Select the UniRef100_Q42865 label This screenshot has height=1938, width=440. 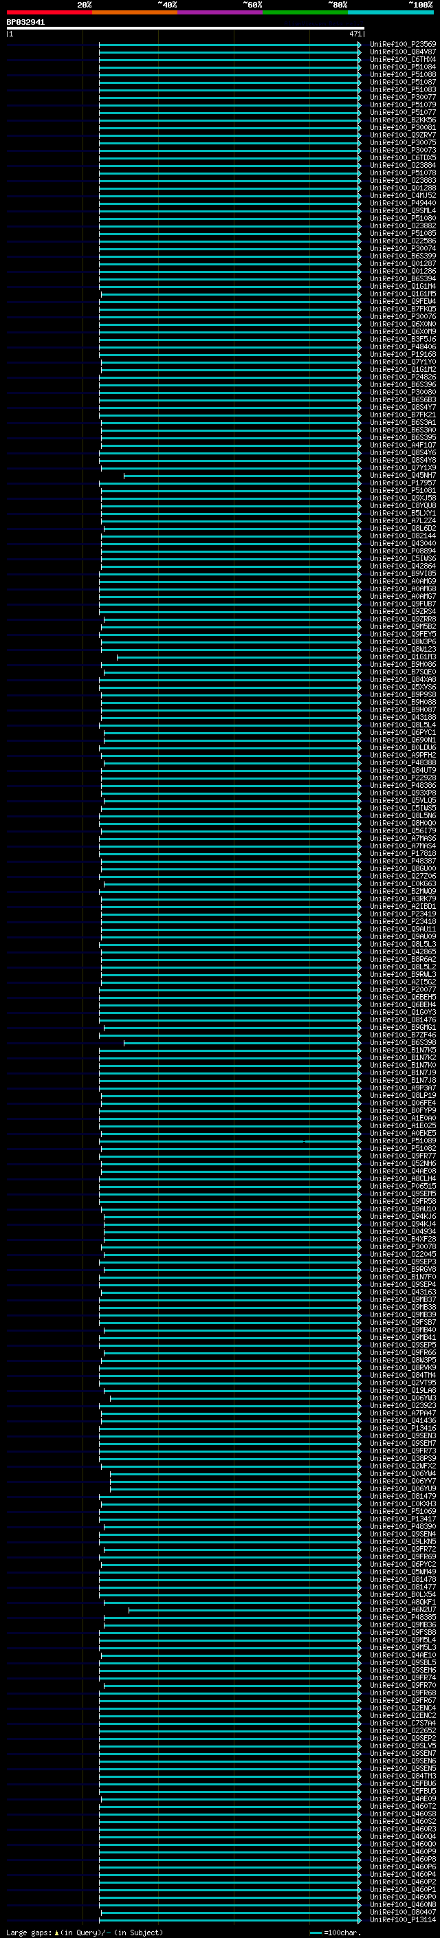click(403, 951)
